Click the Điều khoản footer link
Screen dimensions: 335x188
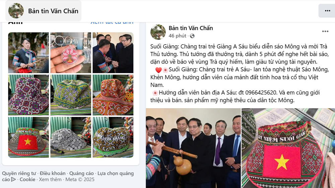pyautogui.click(x=53, y=173)
